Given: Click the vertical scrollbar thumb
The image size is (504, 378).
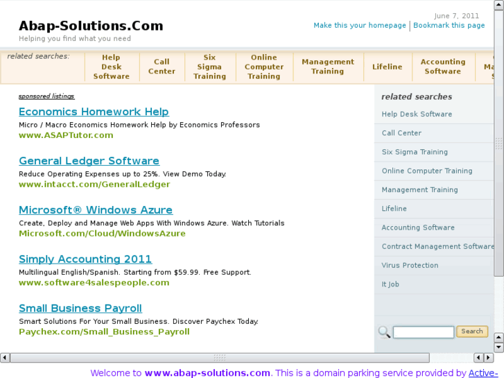Looking at the screenshot, I should [x=498, y=143].
